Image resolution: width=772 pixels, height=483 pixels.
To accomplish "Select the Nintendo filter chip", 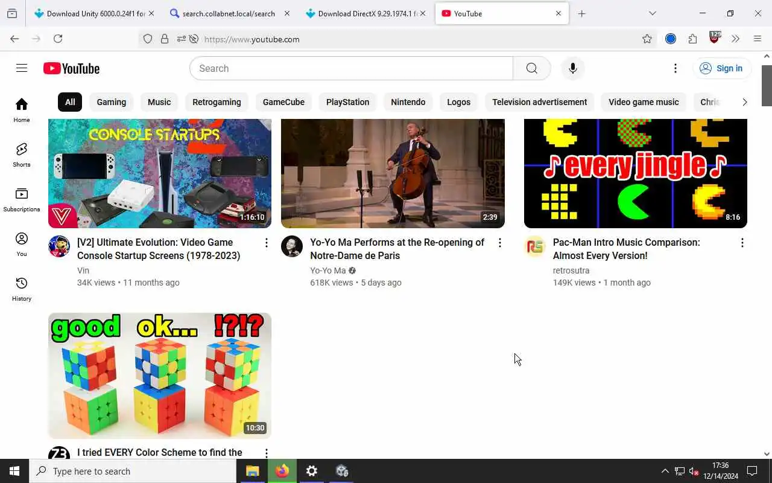I will 408,102.
